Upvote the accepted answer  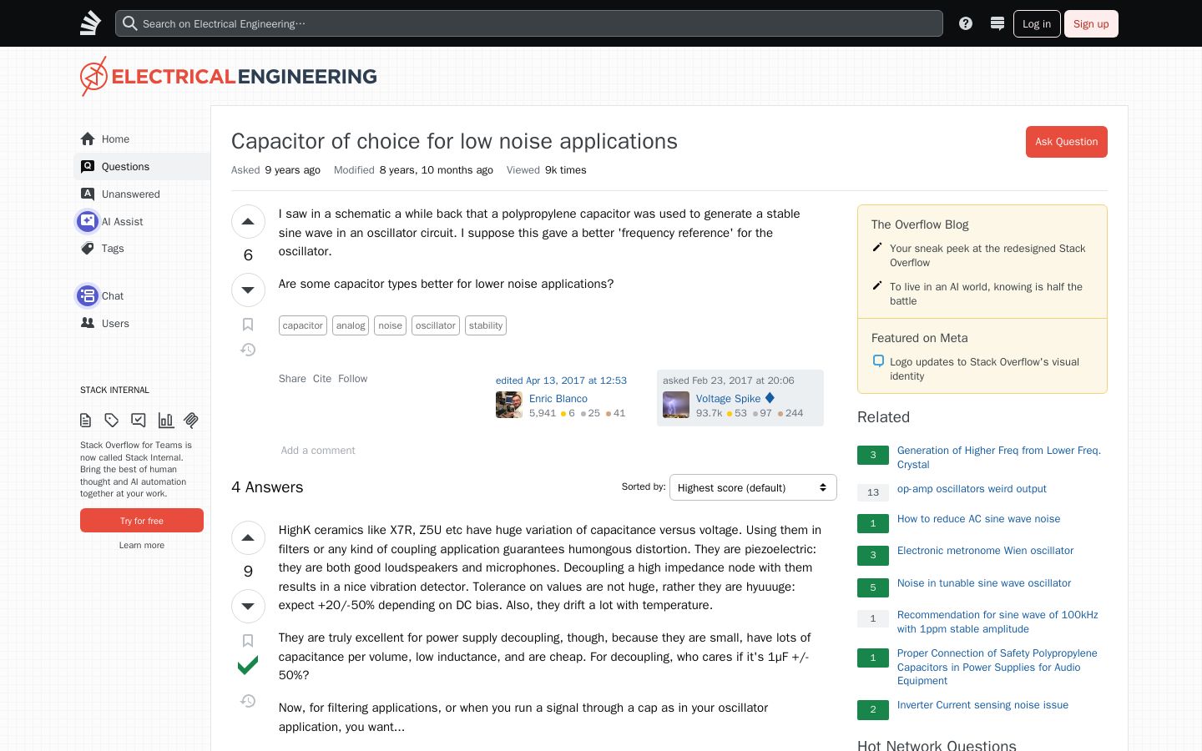[x=248, y=538]
